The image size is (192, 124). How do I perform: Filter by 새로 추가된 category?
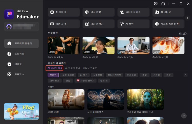68,75
